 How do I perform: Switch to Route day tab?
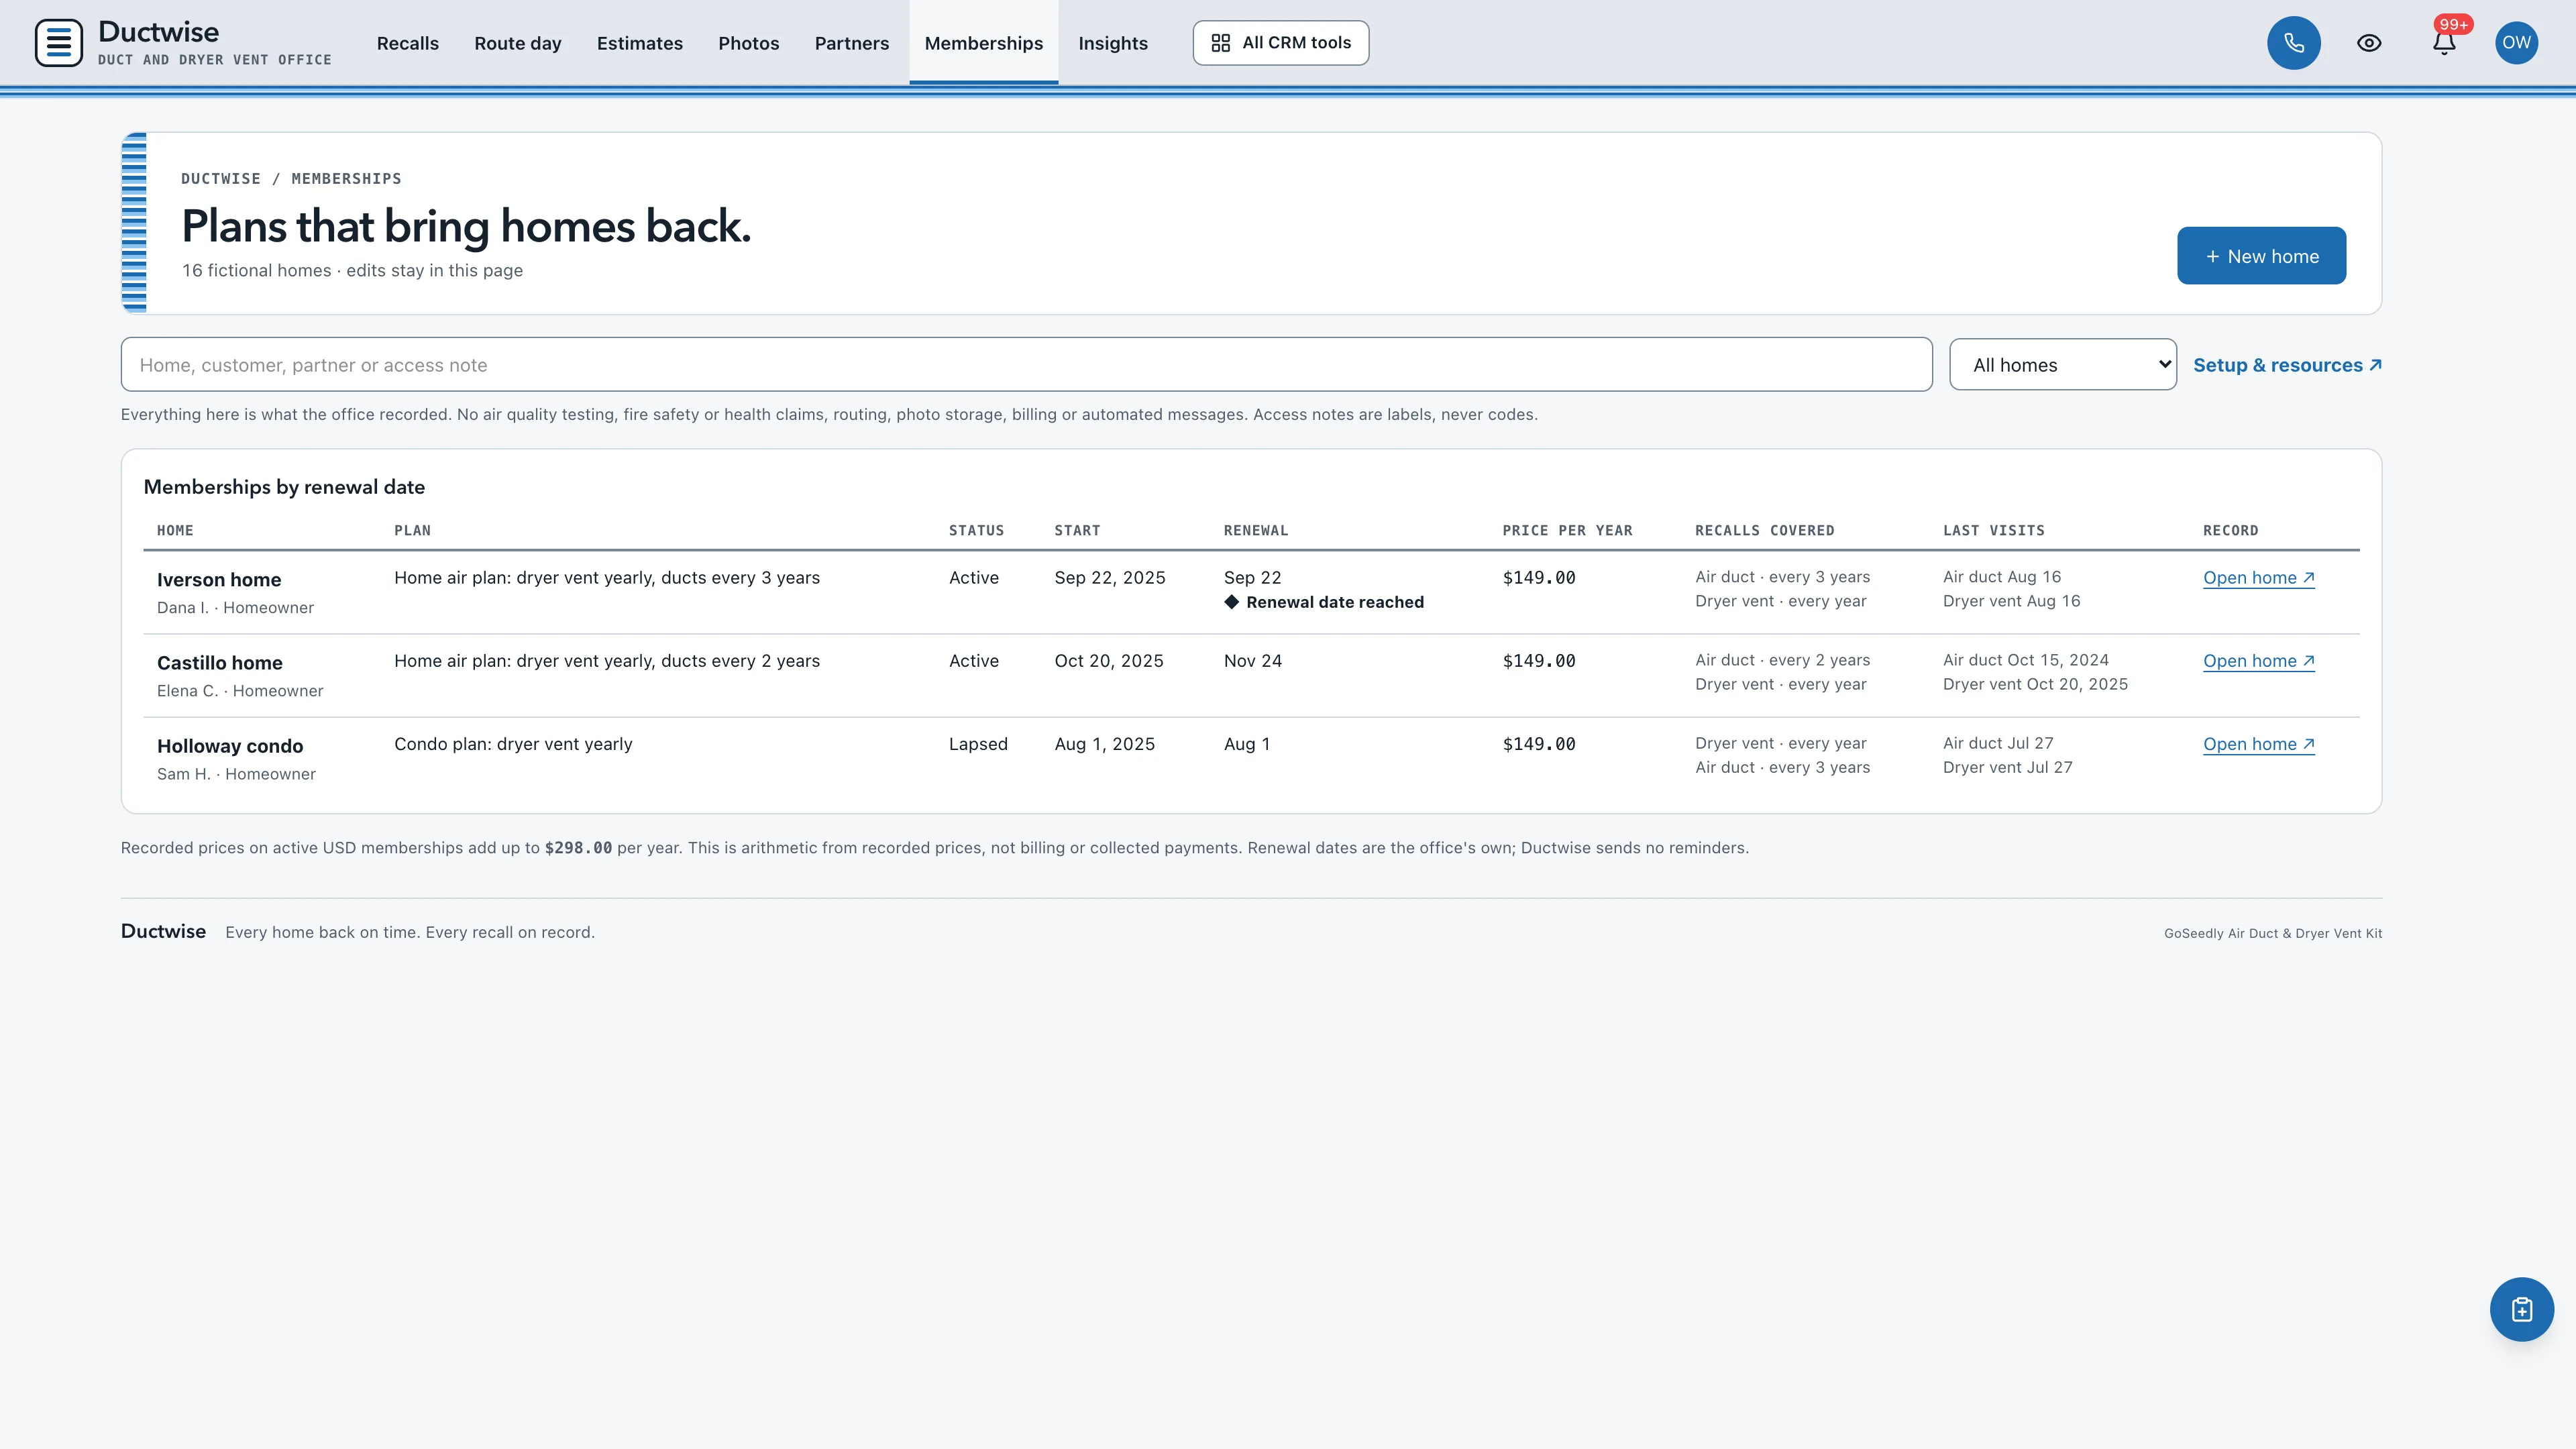click(x=518, y=43)
